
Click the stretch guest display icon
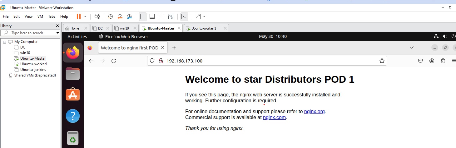(x=198, y=16)
